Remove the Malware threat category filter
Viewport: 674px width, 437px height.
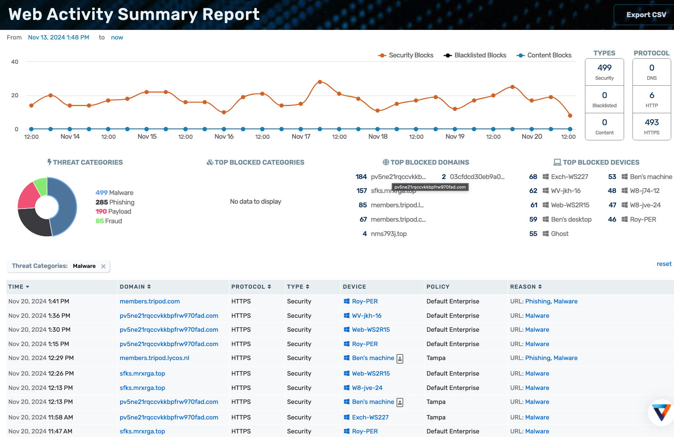coord(103,266)
